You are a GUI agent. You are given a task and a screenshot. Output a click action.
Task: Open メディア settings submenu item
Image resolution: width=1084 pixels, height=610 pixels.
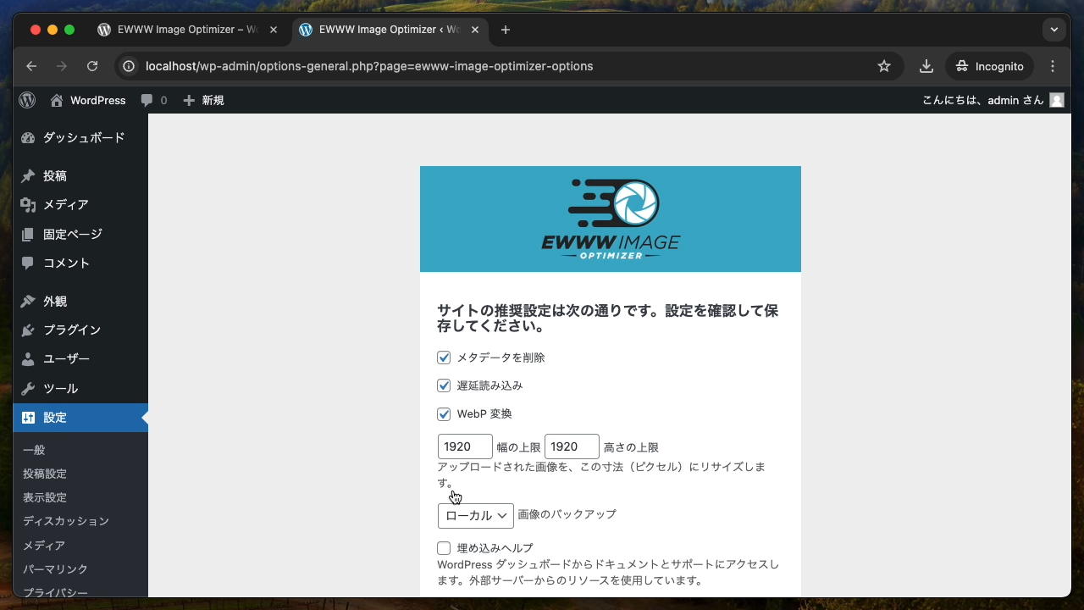point(44,546)
